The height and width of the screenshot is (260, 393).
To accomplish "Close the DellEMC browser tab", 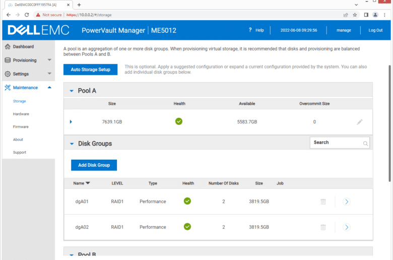I will [68, 5].
